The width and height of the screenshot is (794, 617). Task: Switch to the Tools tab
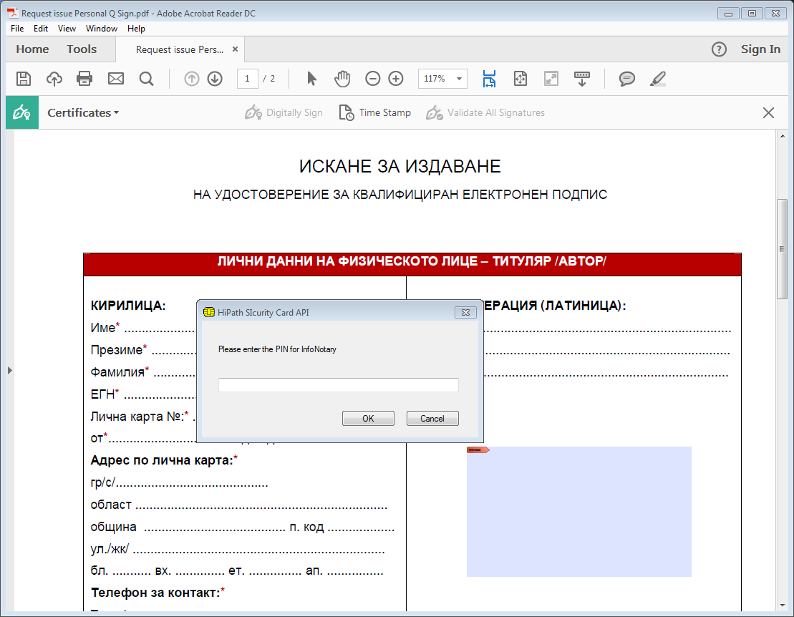click(82, 49)
